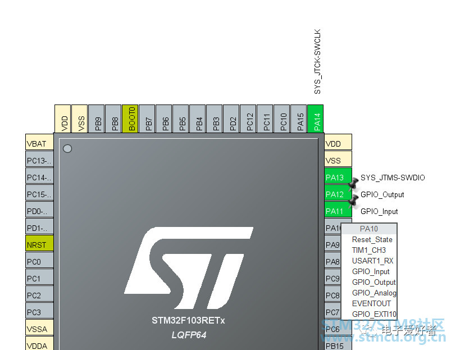Click the VBAT pin

tap(39, 142)
